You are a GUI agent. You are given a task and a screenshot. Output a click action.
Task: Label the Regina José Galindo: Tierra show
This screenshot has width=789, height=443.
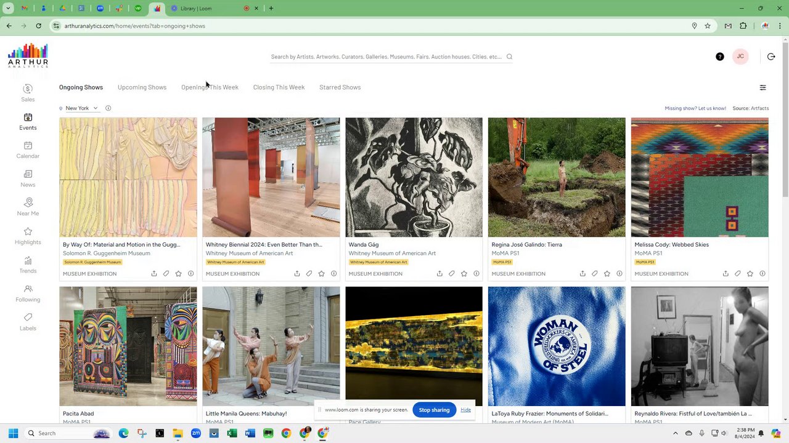click(595, 274)
